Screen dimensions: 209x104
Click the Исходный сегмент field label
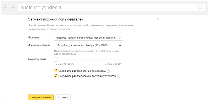pos(39,45)
